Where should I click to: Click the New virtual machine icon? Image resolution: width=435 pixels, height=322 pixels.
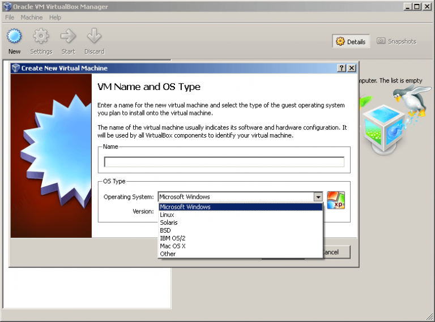point(14,37)
